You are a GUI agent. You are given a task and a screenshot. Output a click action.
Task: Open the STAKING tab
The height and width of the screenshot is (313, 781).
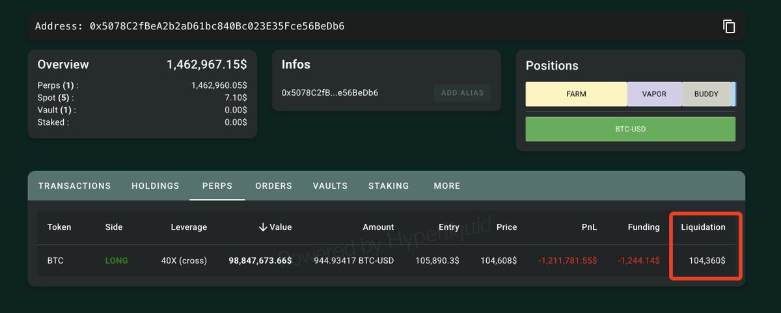point(389,186)
